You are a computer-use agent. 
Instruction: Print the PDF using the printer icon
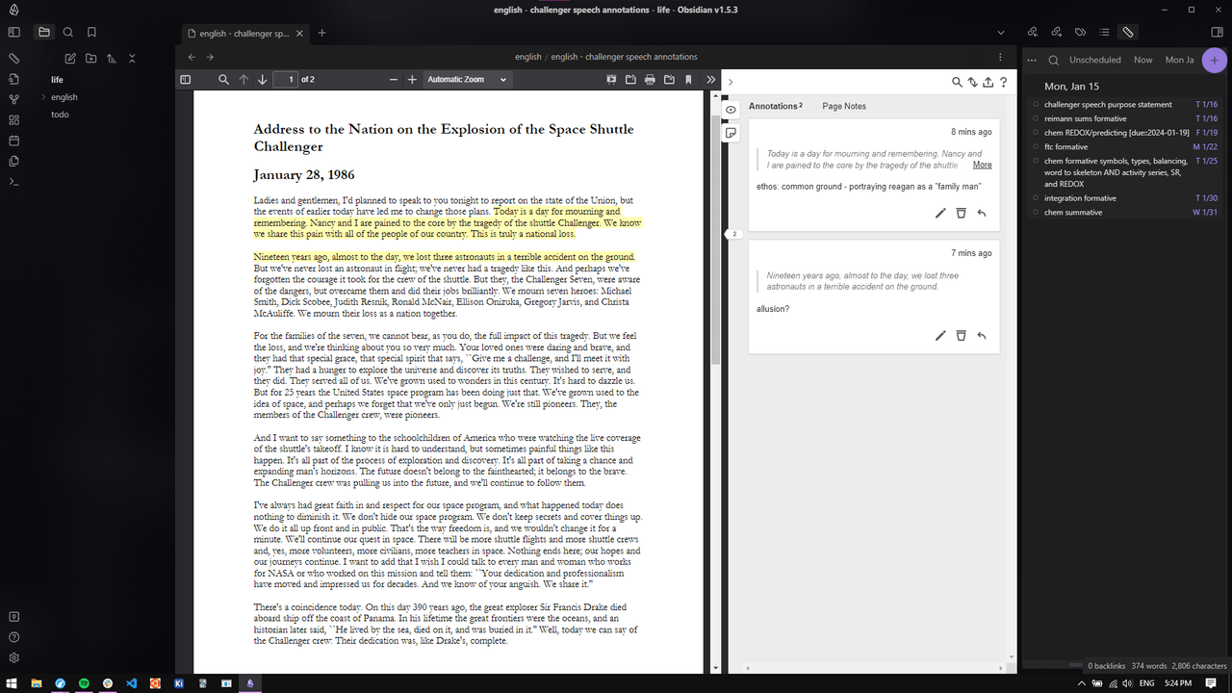tap(650, 80)
